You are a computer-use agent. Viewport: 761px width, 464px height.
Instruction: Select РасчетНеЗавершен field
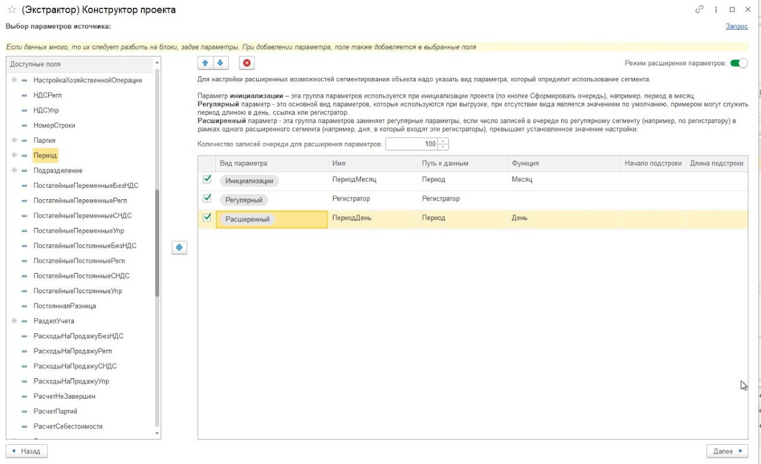[x=65, y=396]
